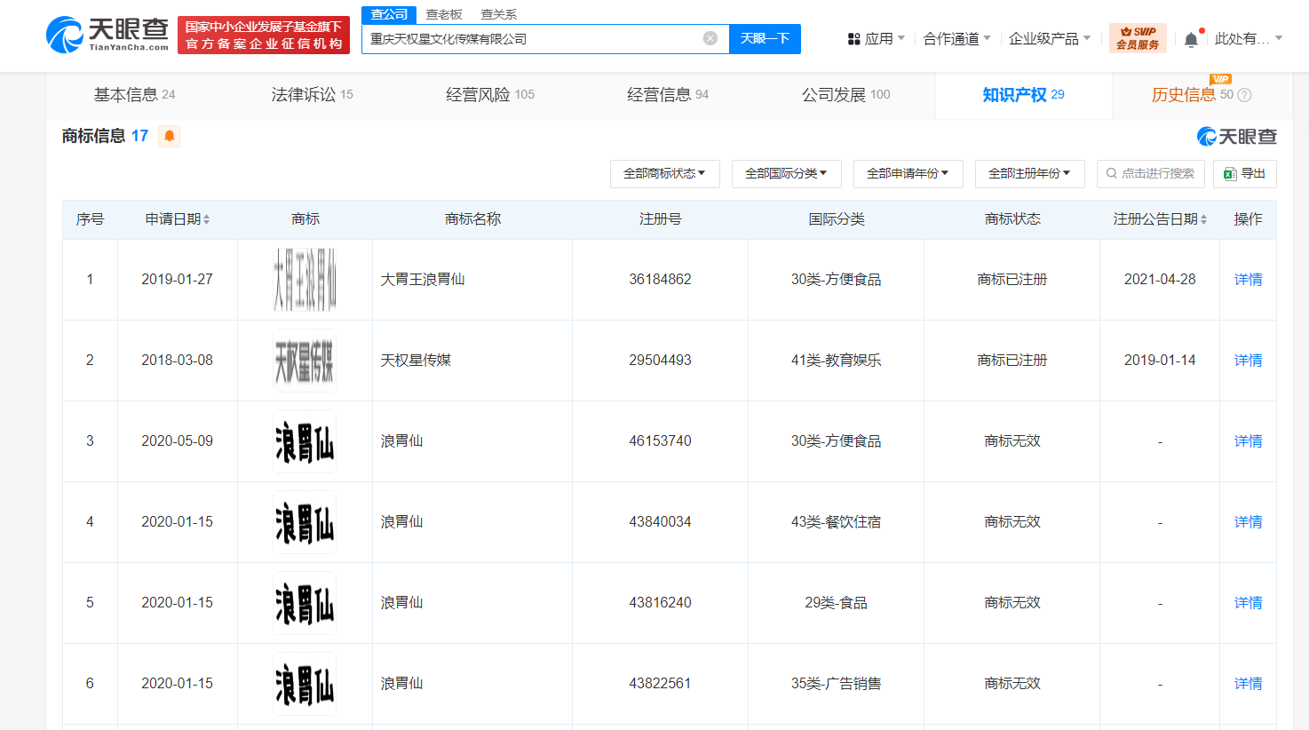Sort by 申请日期 column arrows
Viewport: 1309px width, 730px height.
tap(207, 219)
